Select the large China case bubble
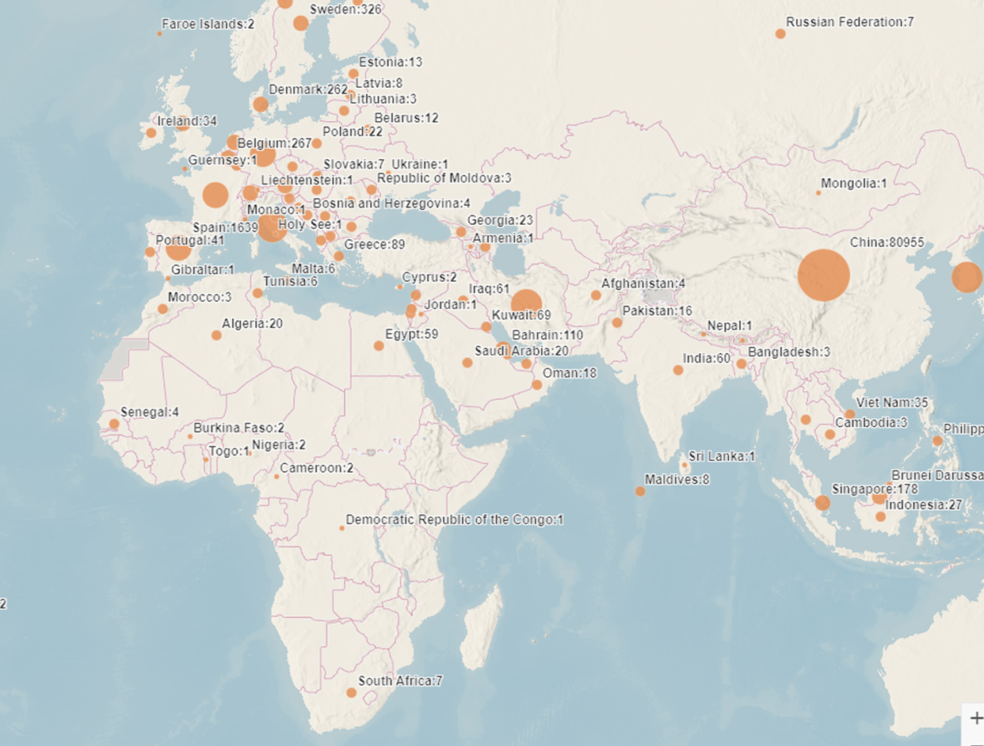 823,275
